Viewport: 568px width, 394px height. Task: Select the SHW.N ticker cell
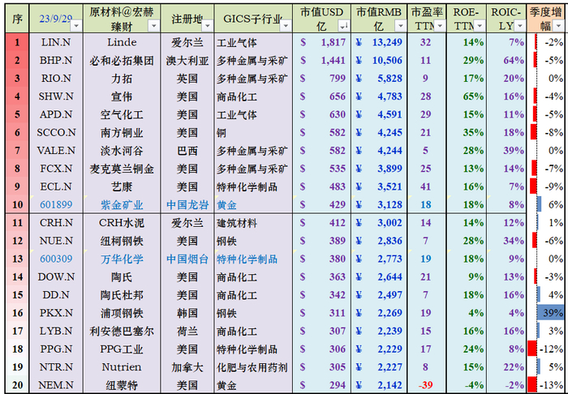pos(56,96)
